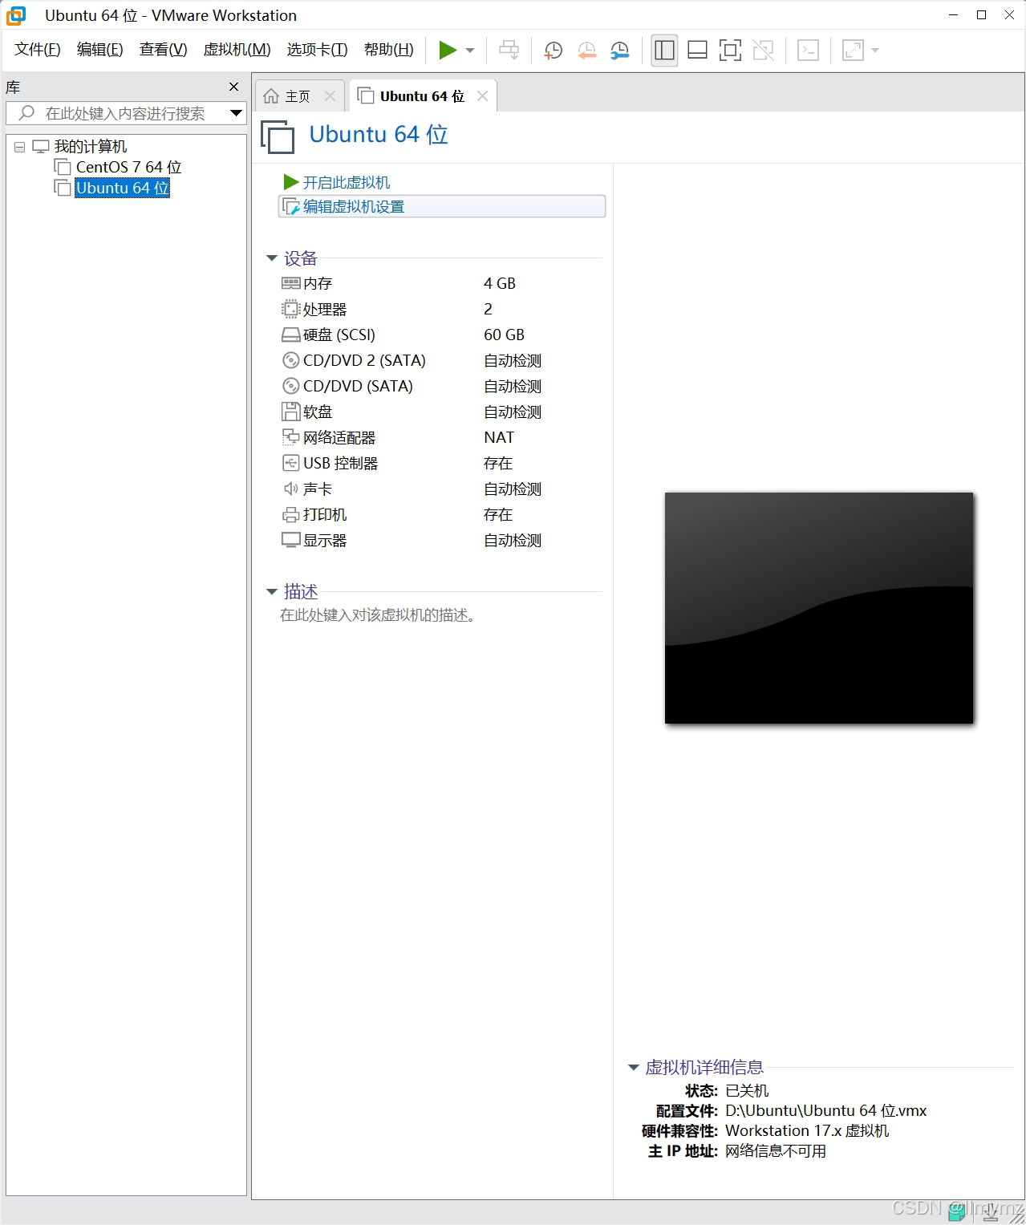Click the 显示器 display device entry
This screenshot has height=1225, width=1026.
pos(325,540)
